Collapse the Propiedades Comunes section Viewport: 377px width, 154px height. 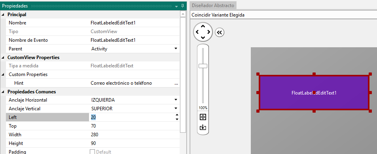coord(3,92)
